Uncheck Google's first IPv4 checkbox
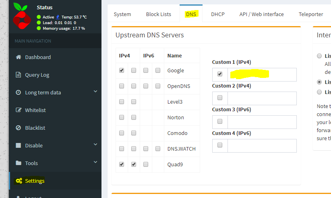331x198 pixels. click(122, 70)
